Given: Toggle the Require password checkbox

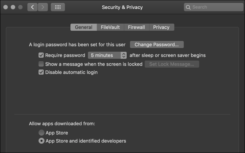Looking at the screenshot, I should click(x=41, y=55).
